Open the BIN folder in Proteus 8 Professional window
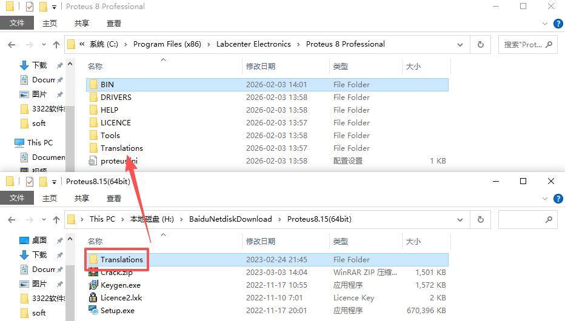The image size is (565, 321). (267, 85)
